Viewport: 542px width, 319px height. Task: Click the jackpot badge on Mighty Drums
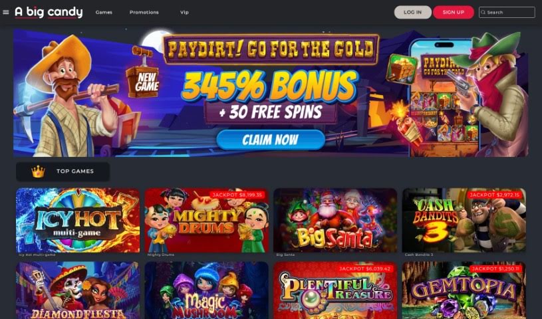point(237,195)
